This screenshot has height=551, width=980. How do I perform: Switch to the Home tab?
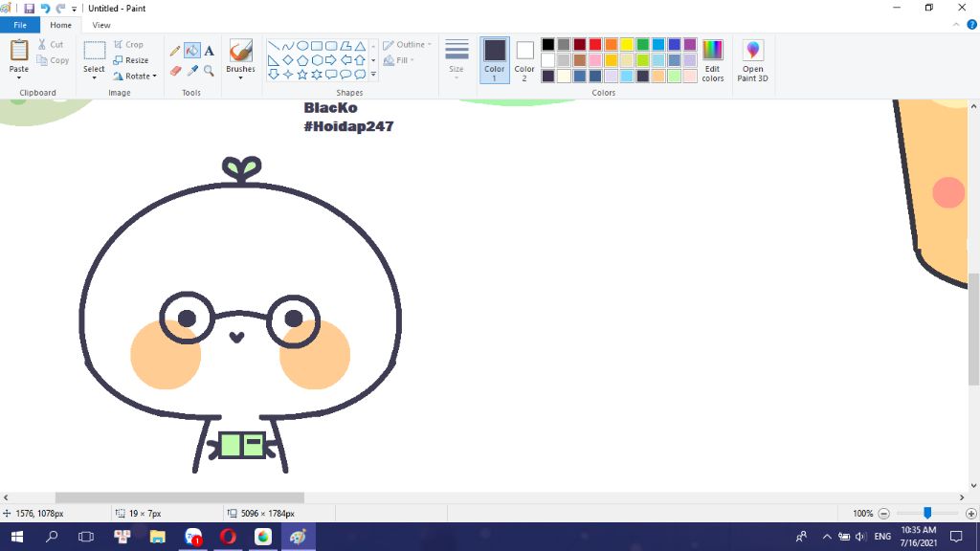pos(60,25)
